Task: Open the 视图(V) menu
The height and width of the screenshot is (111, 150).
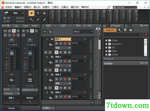Action: pyautogui.click(x=28, y=7)
